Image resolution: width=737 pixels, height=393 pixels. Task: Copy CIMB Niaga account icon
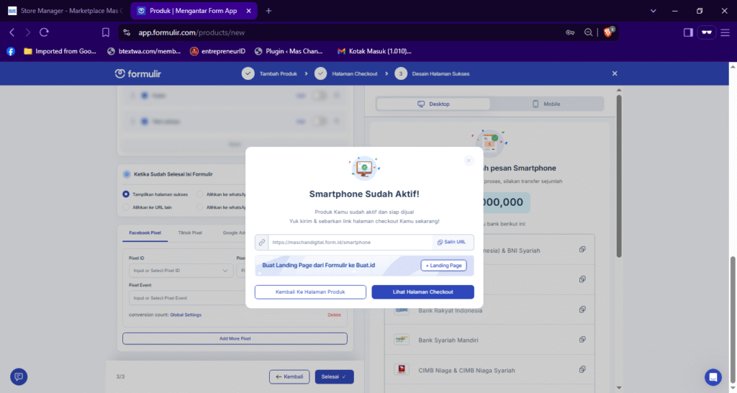click(582, 369)
